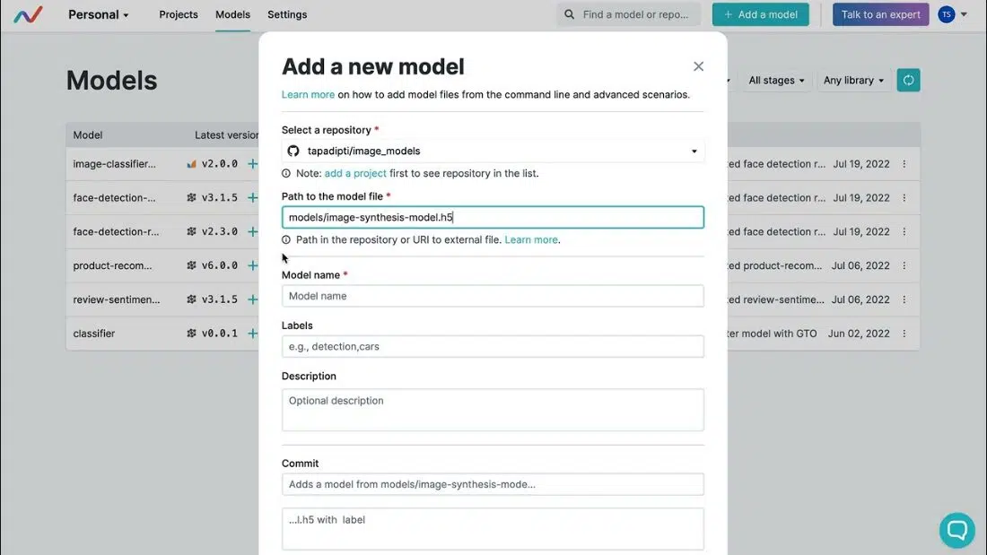Screen dimensions: 987x555
Task: Focus the Labels input field
Action: coord(493,347)
